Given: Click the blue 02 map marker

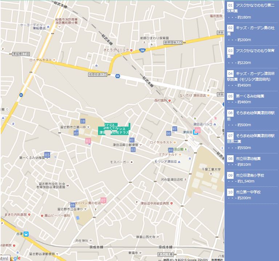Looking at the screenshot, I should pos(76,133).
